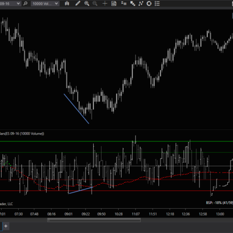This screenshot has width=233, height=233.
Task: Click the instrument search magnifier icon
Action: [25, 4]
